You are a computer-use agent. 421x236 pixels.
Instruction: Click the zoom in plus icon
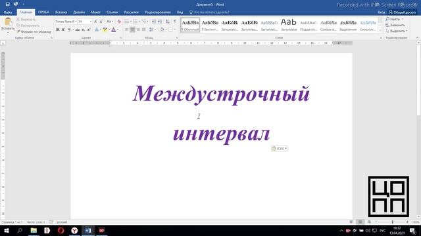pos(407,222)
